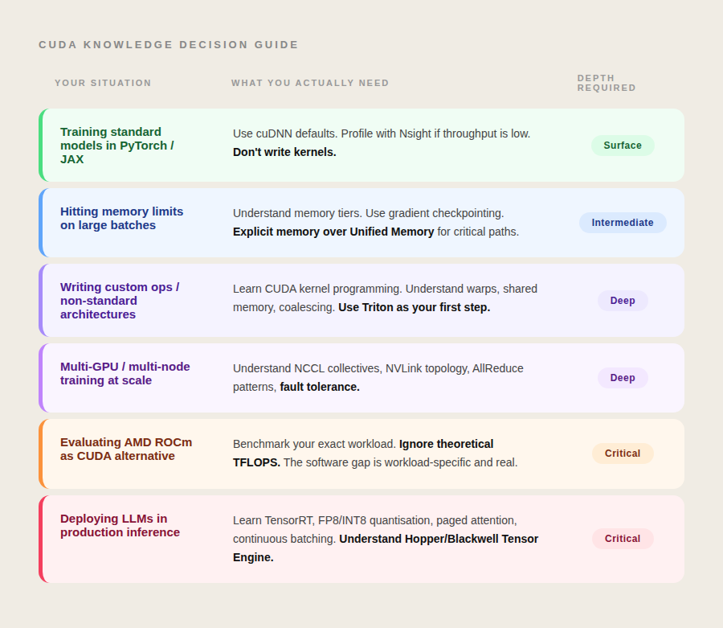Click the 'Depth Required' column header

tap(607, 83)
